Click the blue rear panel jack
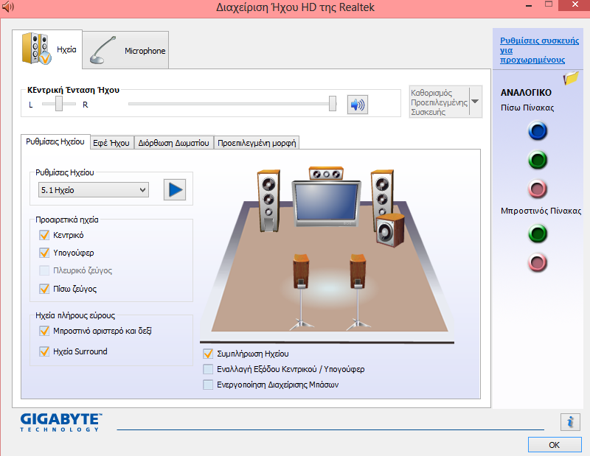Image resolution: width=590 pixels, height=456 pixels. 538,131
